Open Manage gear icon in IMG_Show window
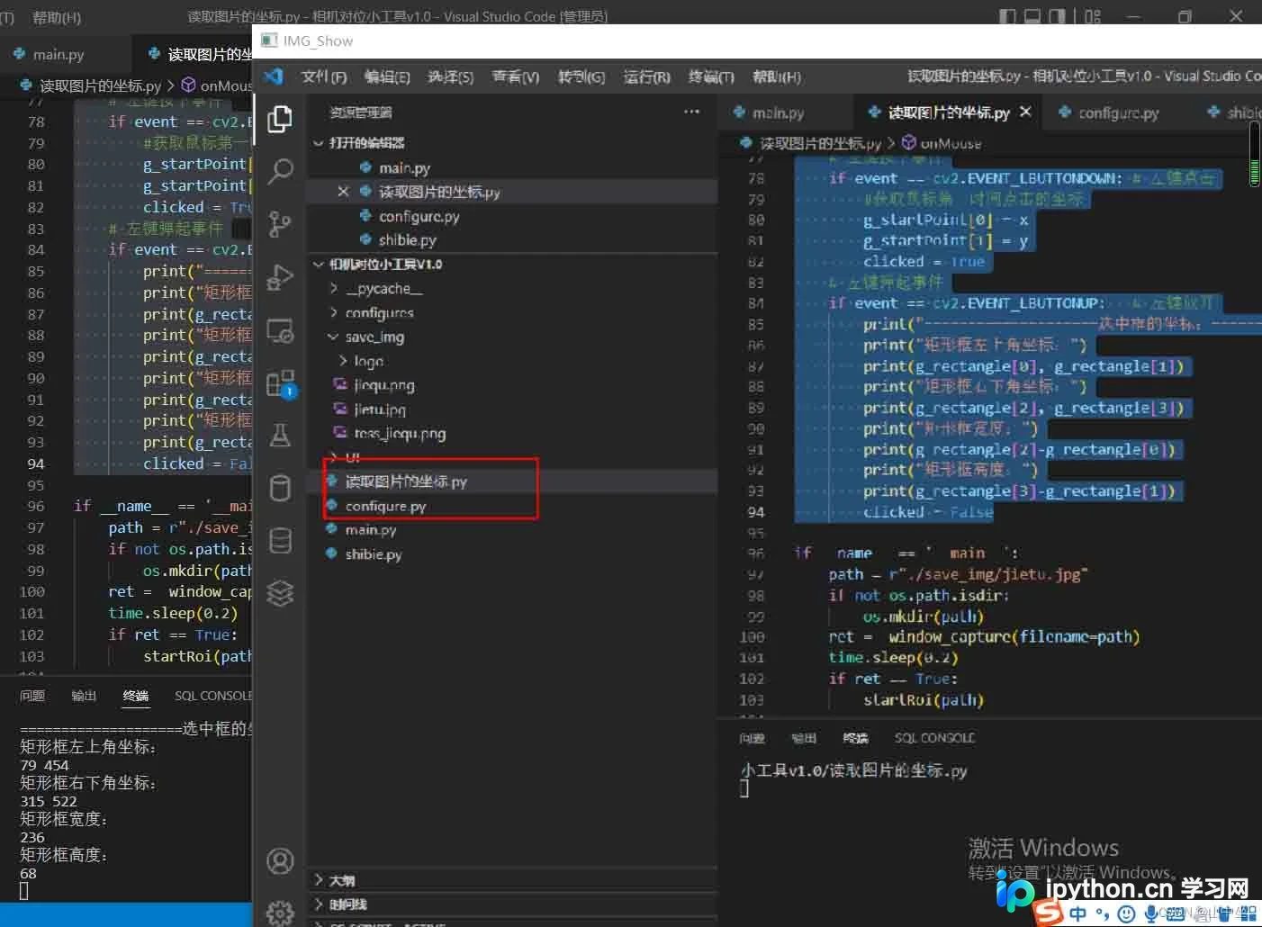1262x927 pixels. click(x=280, y=913)
